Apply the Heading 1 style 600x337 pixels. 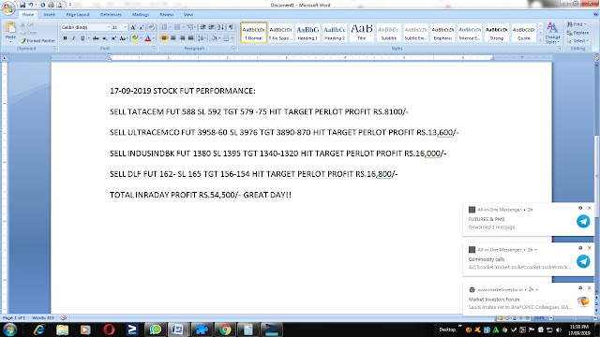pyautogui.click(x=307, y=33)
